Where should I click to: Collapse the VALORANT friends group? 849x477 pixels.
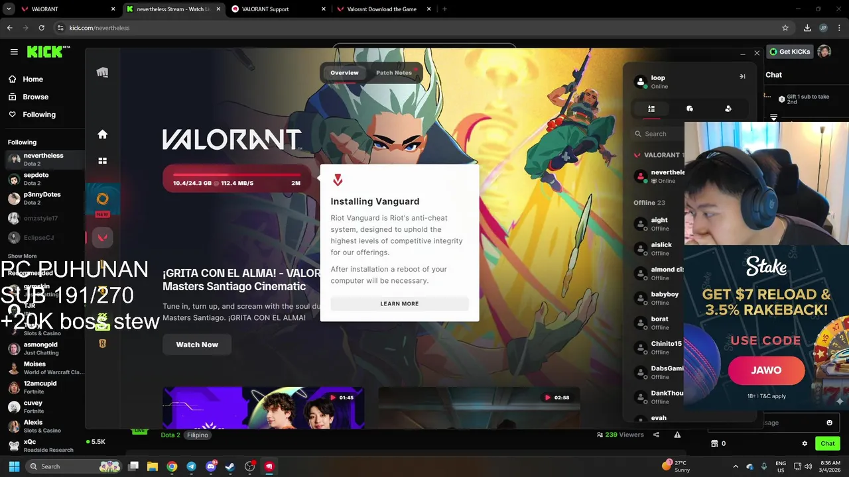click(x=658, y=155)
